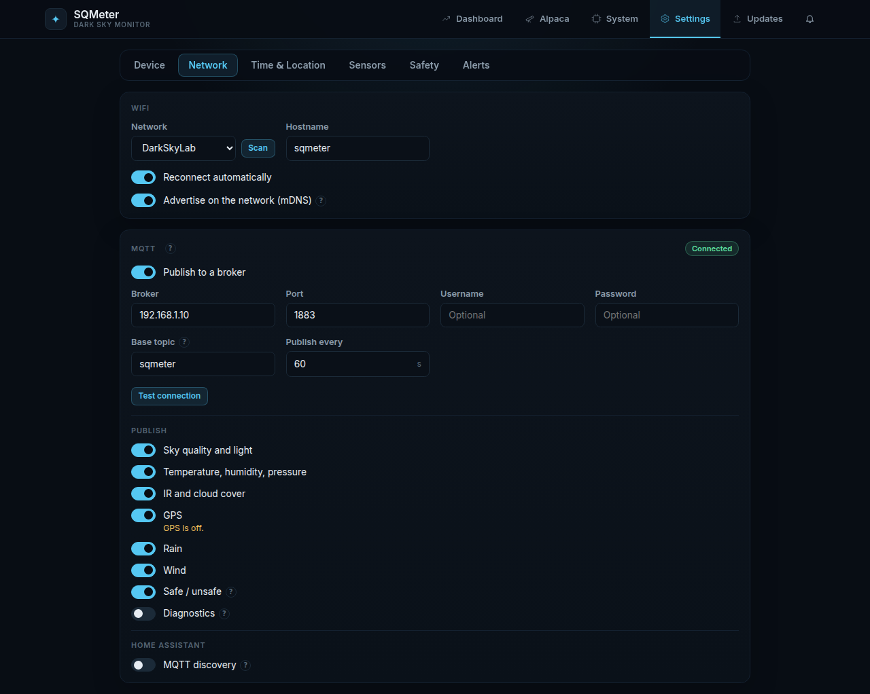Turn off Safe / unsafe publishing
The image size is (870, 694).
(143, 592)
